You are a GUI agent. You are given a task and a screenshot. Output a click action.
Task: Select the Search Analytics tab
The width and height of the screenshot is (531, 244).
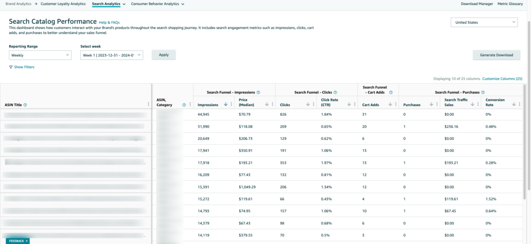pyautogui.click(x=106, y=4)
